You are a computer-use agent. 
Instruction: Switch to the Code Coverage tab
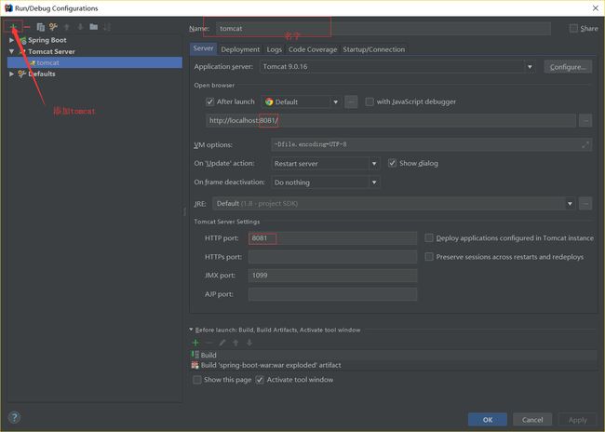pos(313,49)
